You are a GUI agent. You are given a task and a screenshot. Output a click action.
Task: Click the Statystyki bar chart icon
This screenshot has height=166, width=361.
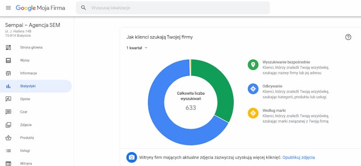[8, 86]
